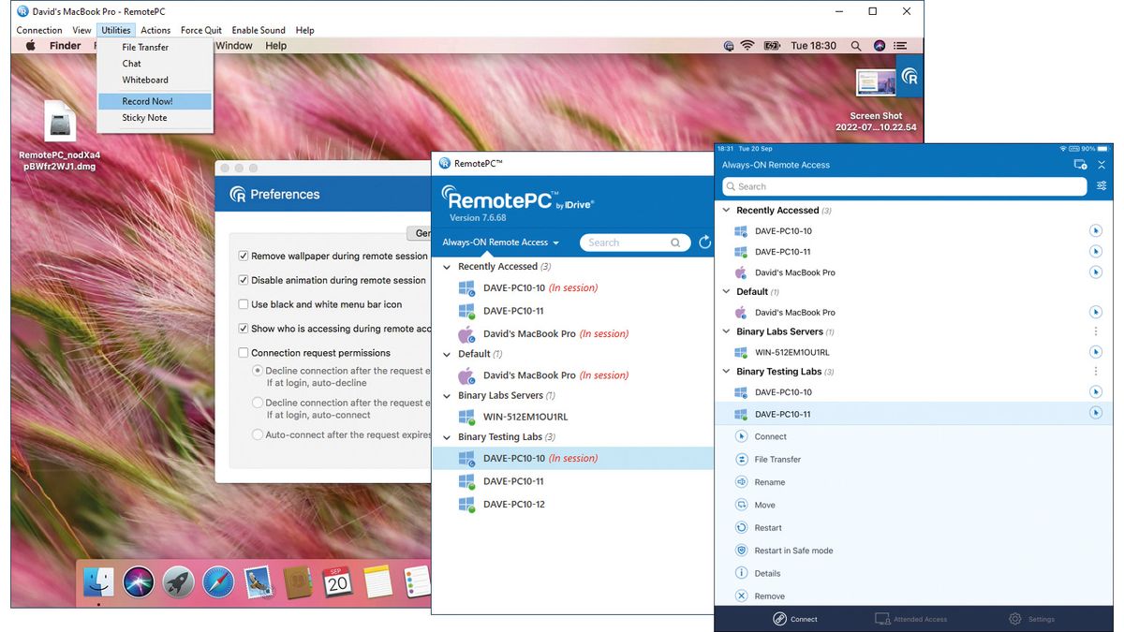The width and height of the screenshot is (1124, 632).
Task: Select Auto-connect after the request expires
Action: pyautogui.click(x=258, y=433)
